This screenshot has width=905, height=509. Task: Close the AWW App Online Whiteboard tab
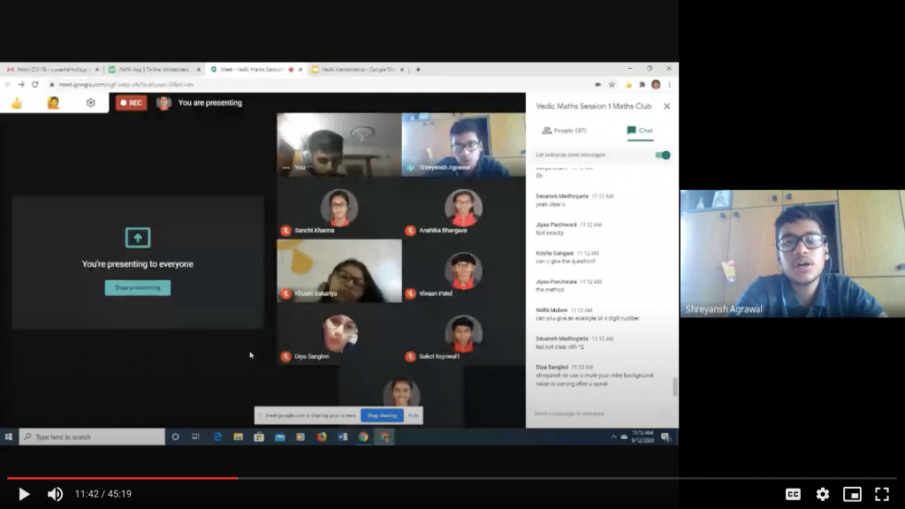pyautogui.click(x=199, y=69)
